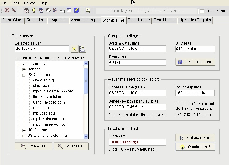Select ntp.ucsd.edu in the server tree

pos(44,113)
